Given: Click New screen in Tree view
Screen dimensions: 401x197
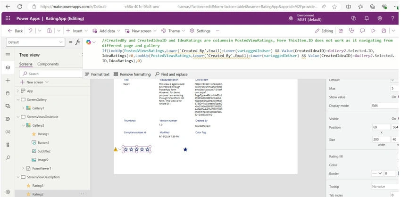Looking at the screenshot, I should tap(34, 82).
